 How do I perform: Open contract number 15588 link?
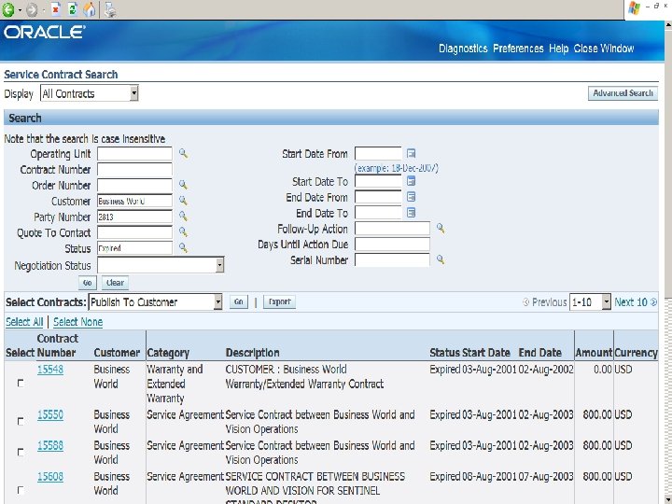(x=50, y=446)
